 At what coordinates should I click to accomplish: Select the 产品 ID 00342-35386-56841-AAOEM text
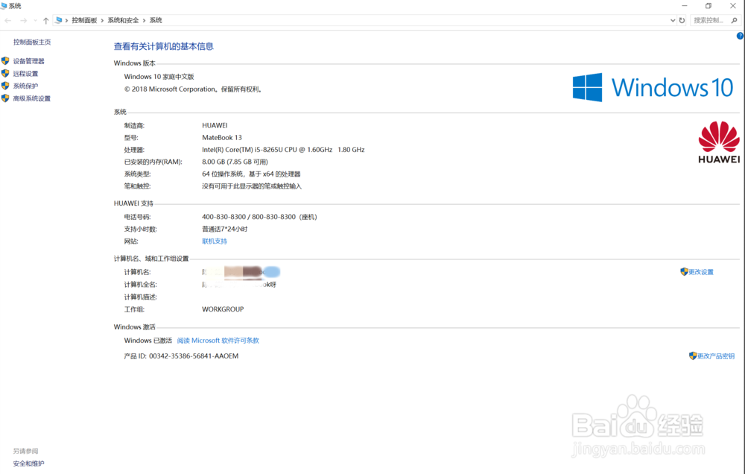click(x=181, y=356)
